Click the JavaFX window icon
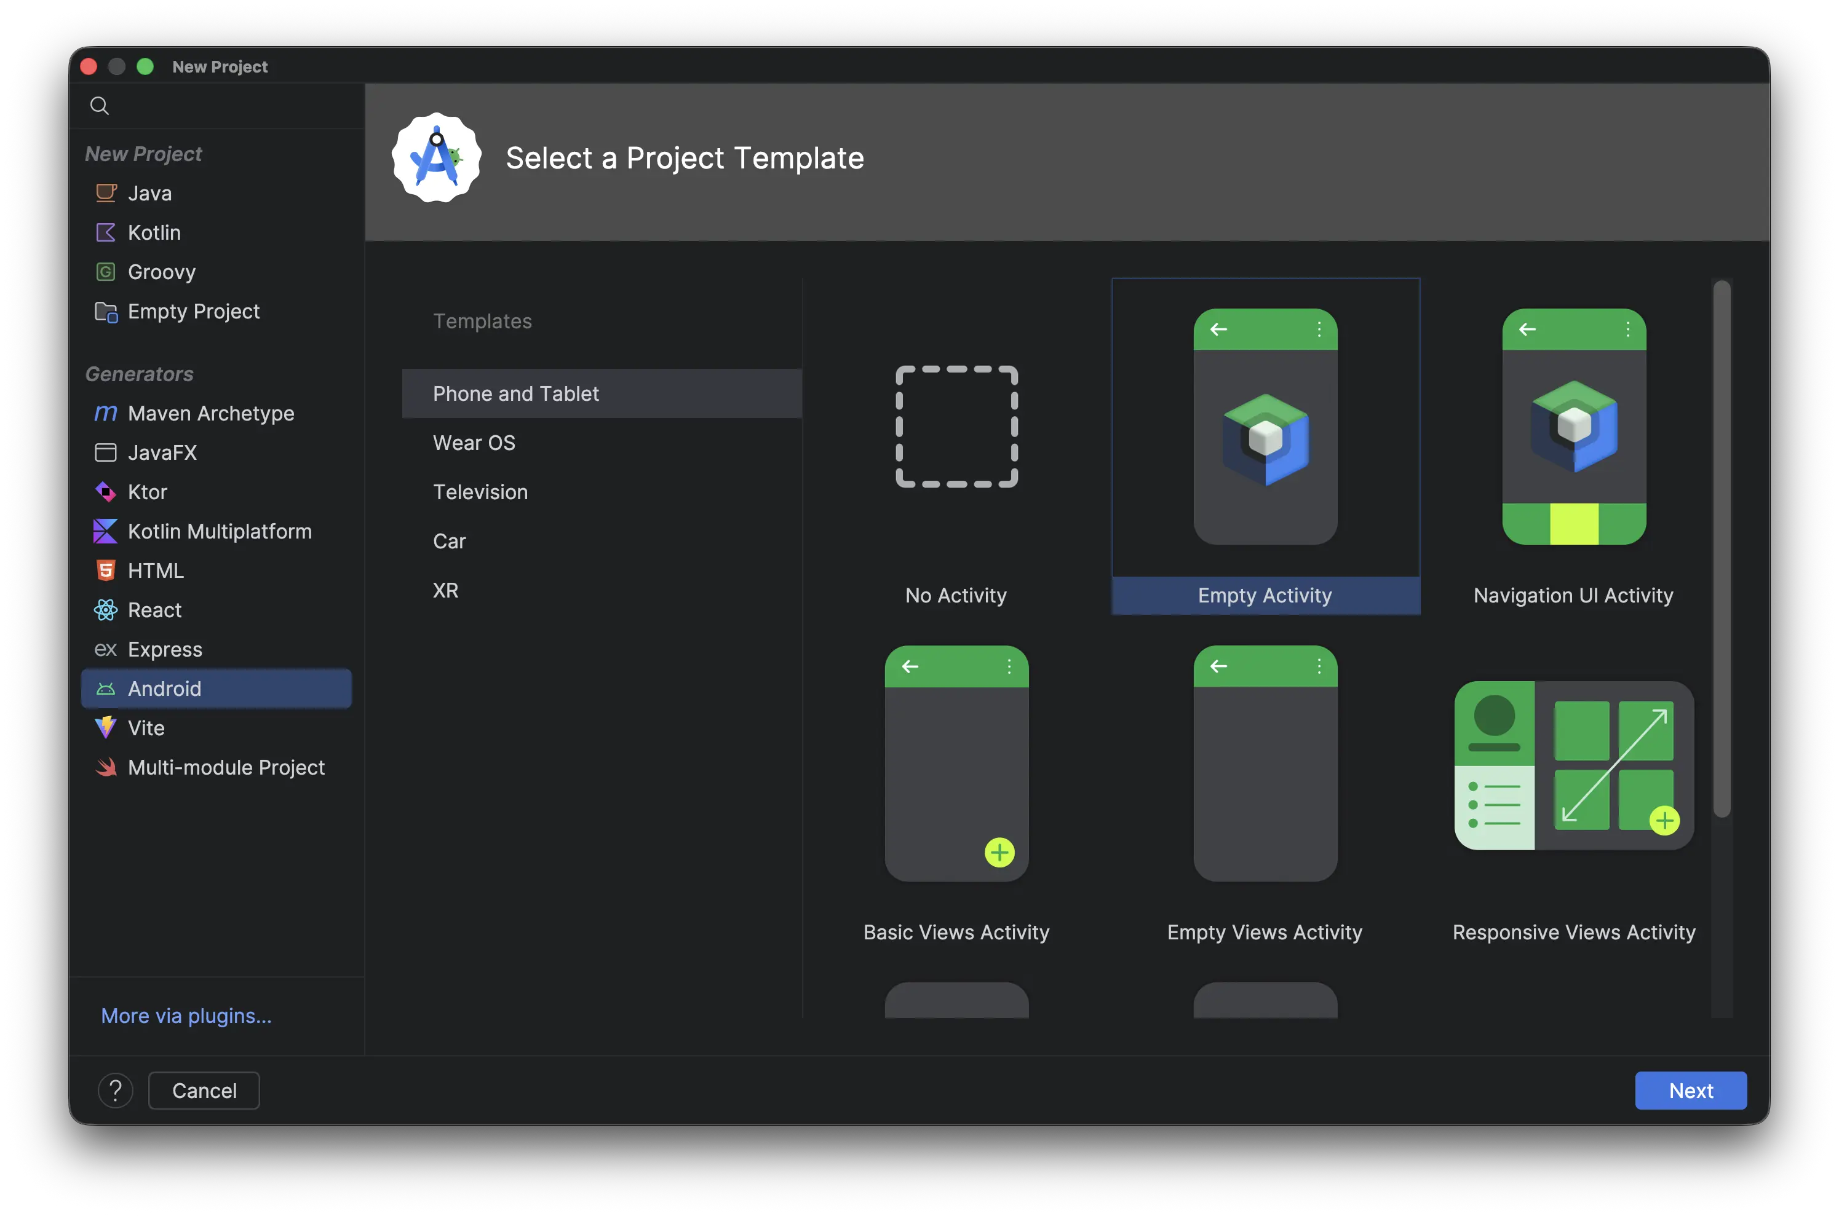Viewport: 1839px width, 1216px height. click(x=106, y=453)
